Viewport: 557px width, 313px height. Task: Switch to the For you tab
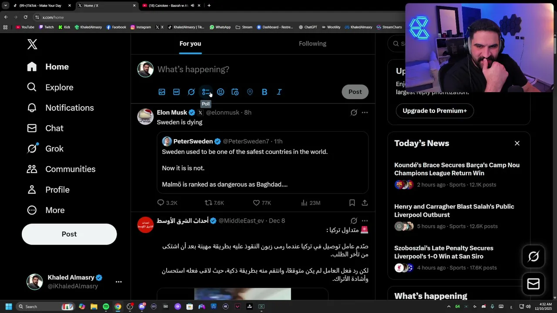[x=190, y=43]
